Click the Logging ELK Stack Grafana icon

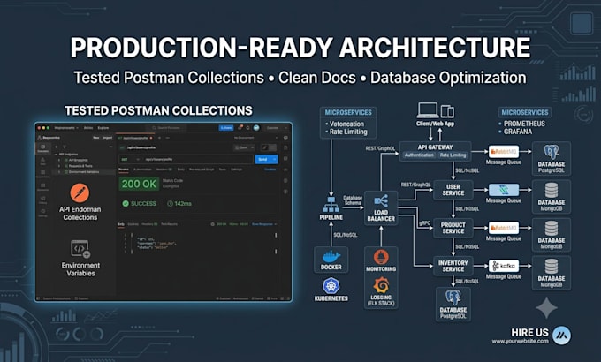point(381,285)
